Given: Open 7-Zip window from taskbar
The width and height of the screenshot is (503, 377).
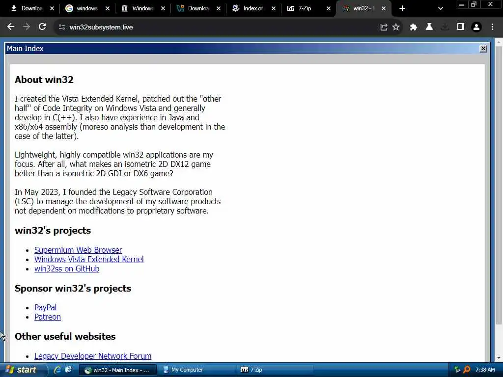Looking at the screenshot, I should click(275, 370).
